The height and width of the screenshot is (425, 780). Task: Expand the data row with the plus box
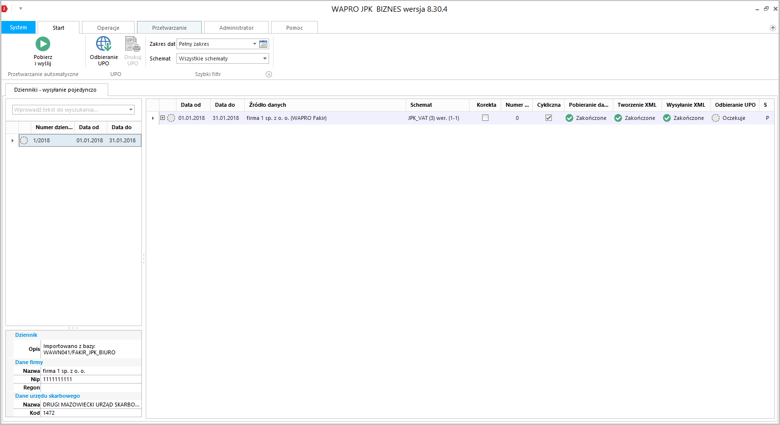click(163, 118)
